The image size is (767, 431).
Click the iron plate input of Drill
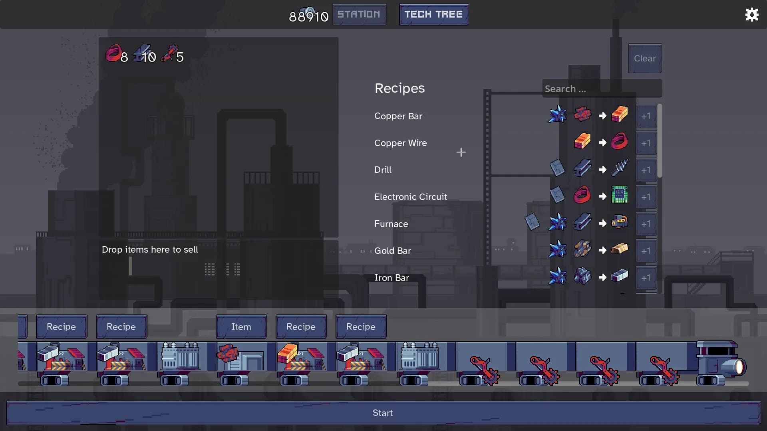pos(557,168)
